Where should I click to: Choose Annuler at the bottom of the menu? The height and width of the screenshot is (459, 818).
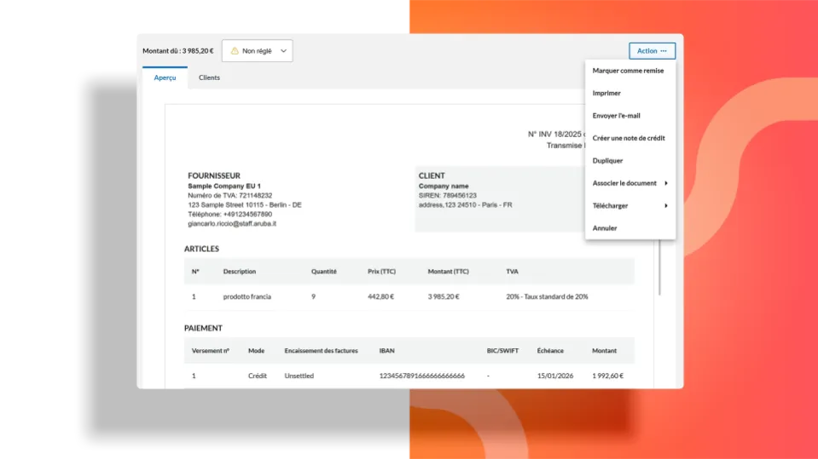tap(605, 228)
